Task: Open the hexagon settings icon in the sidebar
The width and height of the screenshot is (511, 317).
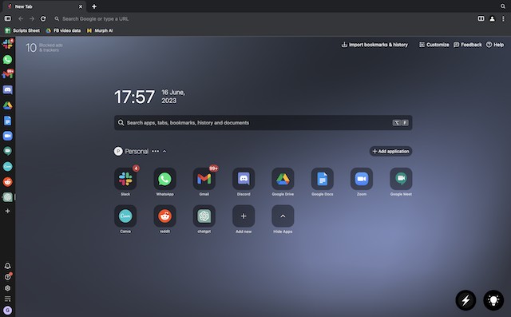Action: (7, 288)
